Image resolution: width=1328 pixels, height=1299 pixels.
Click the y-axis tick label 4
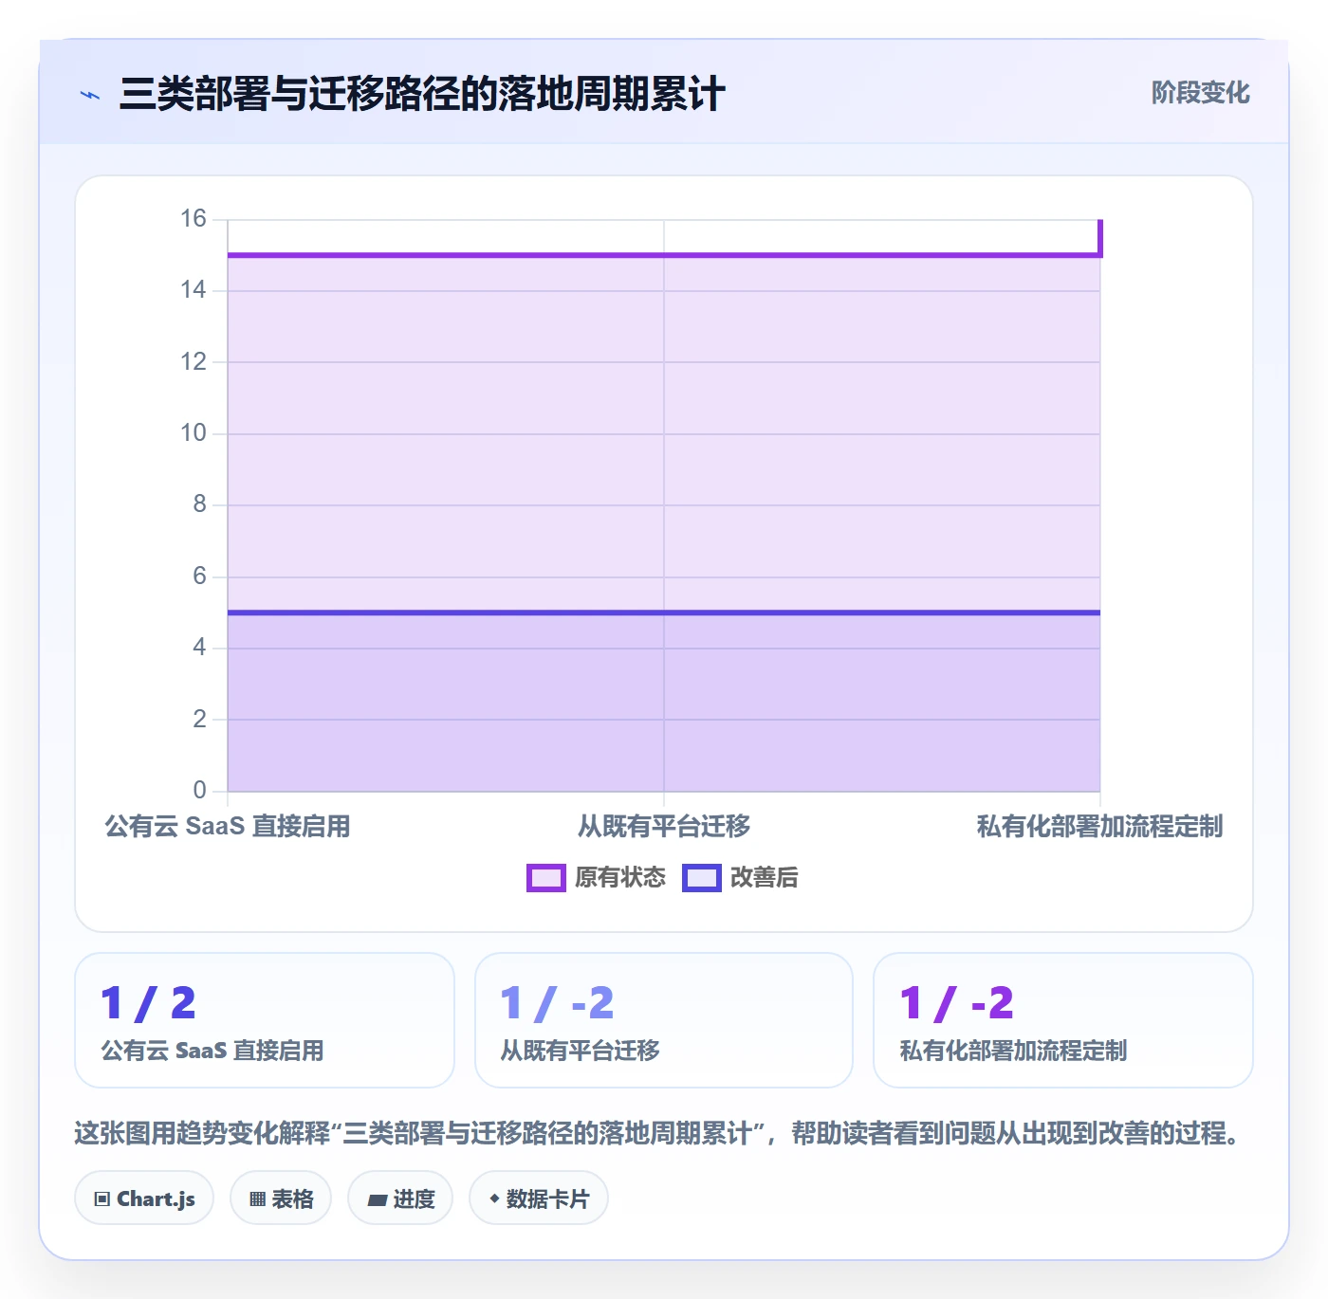click(x=199, y=648)
